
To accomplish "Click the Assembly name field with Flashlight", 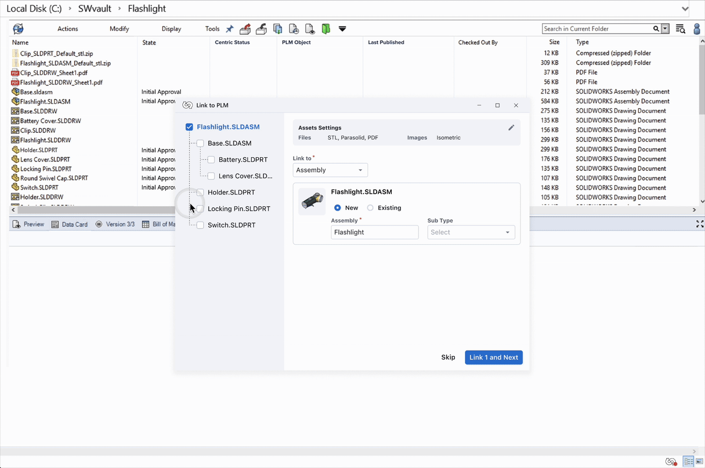I will click(x=375, y=232).
